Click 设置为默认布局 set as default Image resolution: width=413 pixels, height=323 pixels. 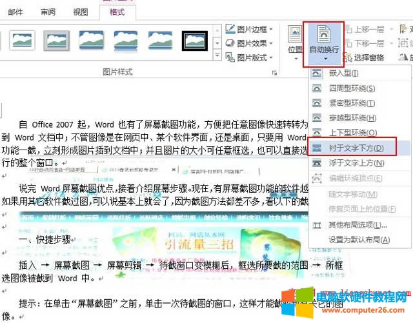click(x=359, y=239)
